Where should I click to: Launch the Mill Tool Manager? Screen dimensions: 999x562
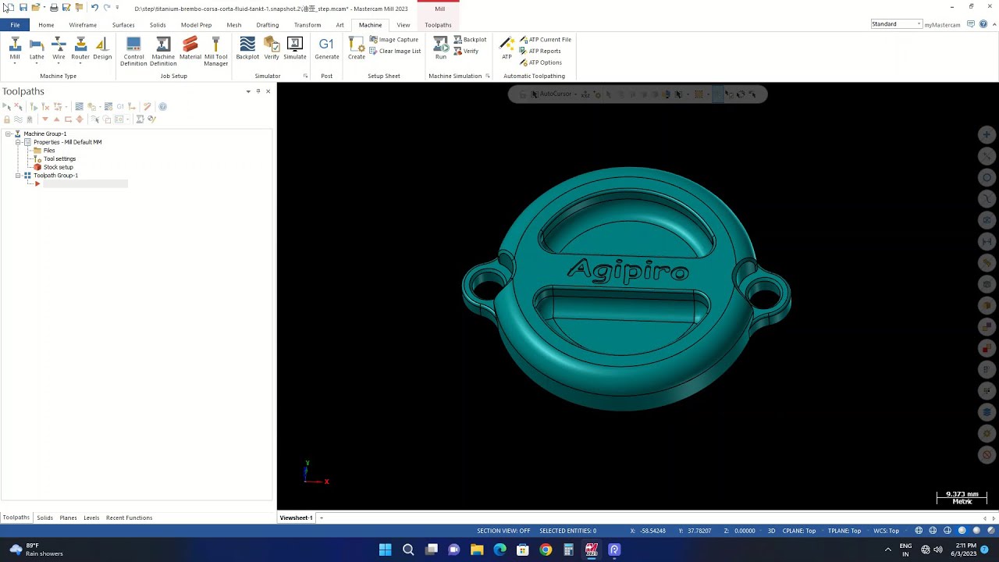coord(216,52)
